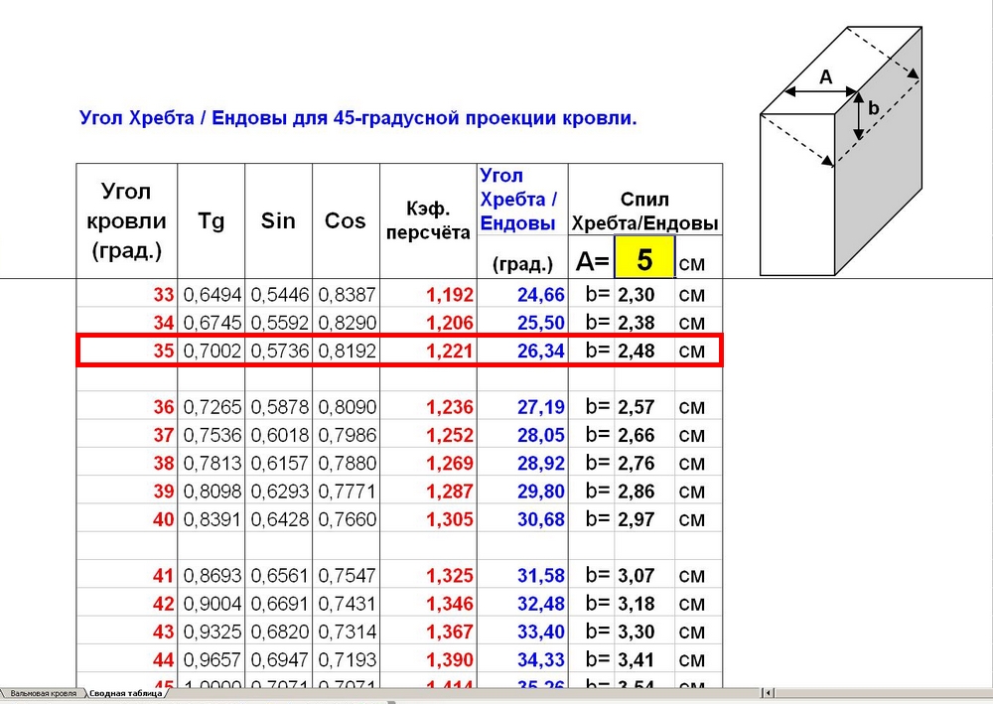Screen dimensions: 993x704
Task: Select the Кэф. персчёта header cell
Action: coord(428,221)
